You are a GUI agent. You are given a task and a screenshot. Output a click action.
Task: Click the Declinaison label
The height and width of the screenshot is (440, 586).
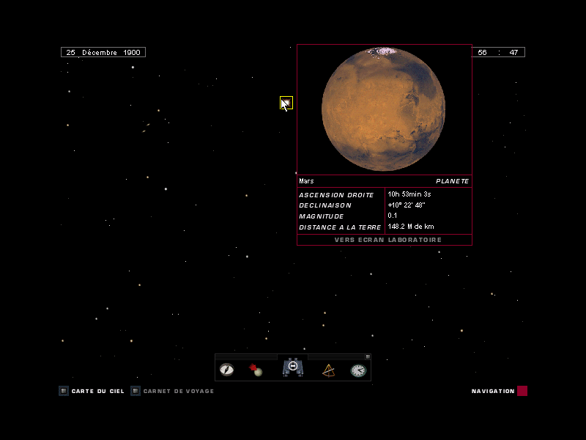325,205
